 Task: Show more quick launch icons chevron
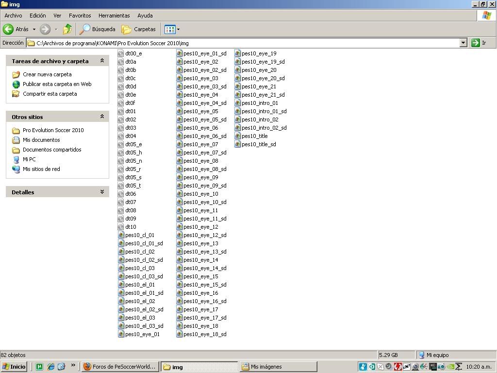73,365
